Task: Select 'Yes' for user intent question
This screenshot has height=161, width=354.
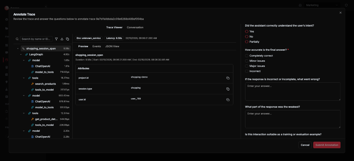Action: pyautogui.click(x=246, y=31)
